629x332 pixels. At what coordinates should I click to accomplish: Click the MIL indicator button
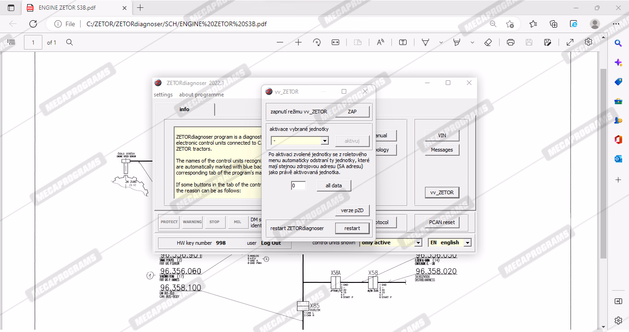pyautogui.click(x=238, y=222)
